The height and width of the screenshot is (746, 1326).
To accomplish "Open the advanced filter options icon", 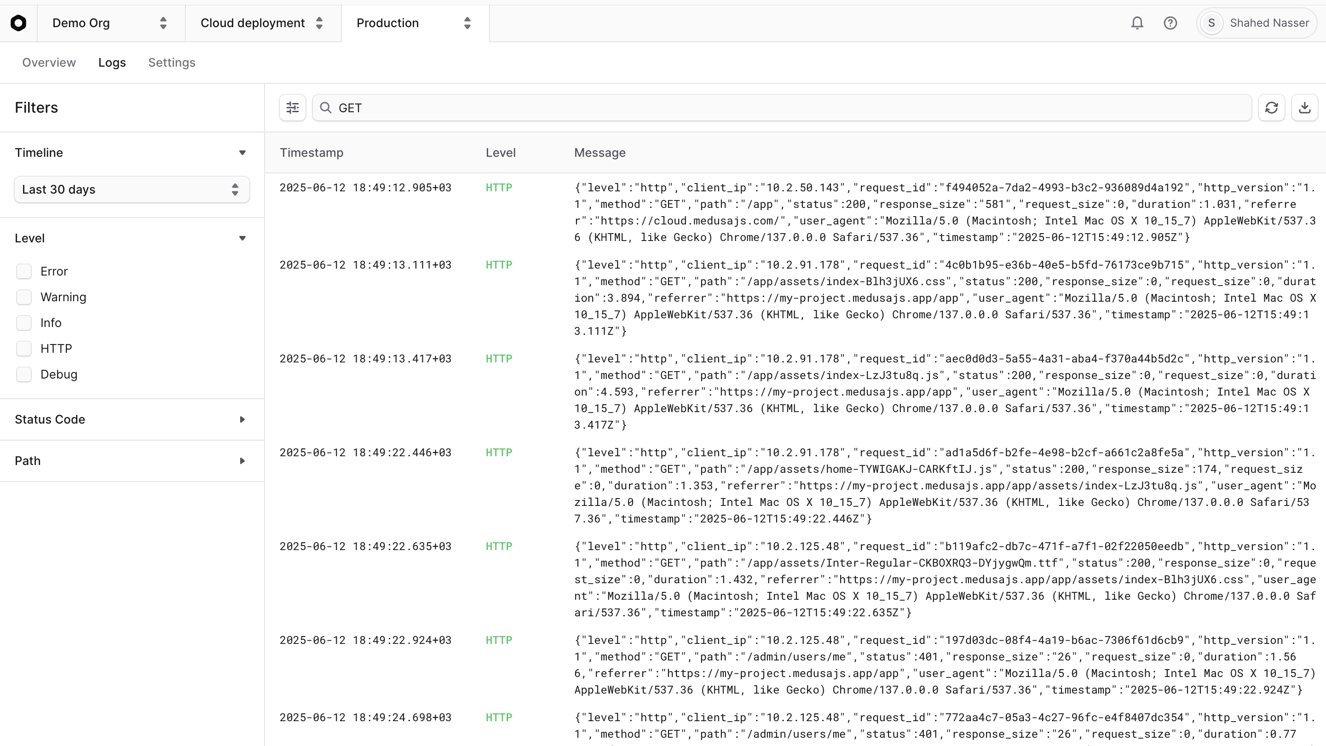I will [292, 108].
